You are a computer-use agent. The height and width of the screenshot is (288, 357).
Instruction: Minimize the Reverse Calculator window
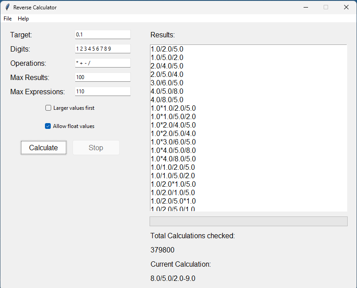[306, 7]
